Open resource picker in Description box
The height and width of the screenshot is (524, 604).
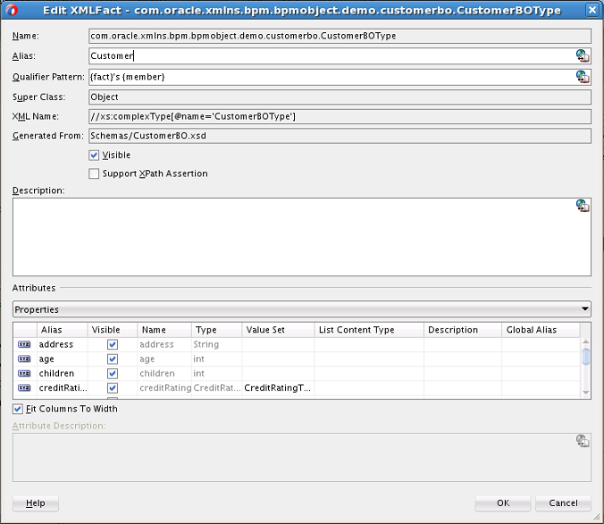pyautogui.click(x=583, y=206)
